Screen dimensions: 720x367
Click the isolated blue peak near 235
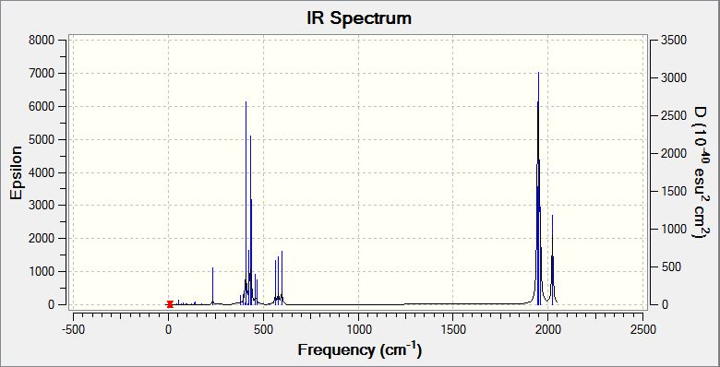tap(212, 286)
